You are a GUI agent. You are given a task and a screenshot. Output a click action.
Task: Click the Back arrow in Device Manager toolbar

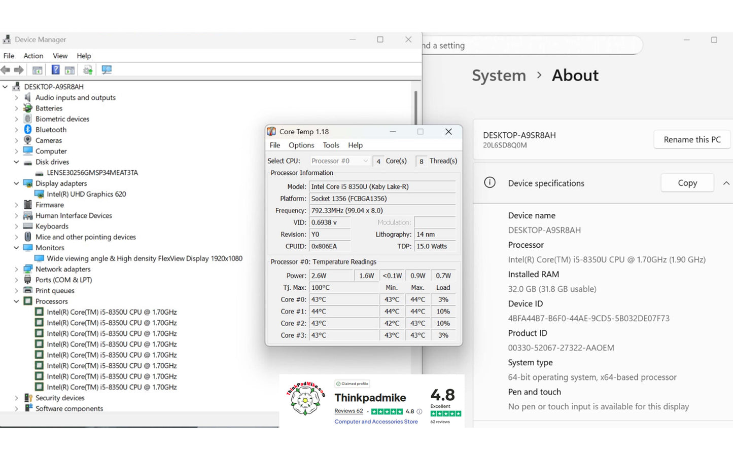point(6,70)
